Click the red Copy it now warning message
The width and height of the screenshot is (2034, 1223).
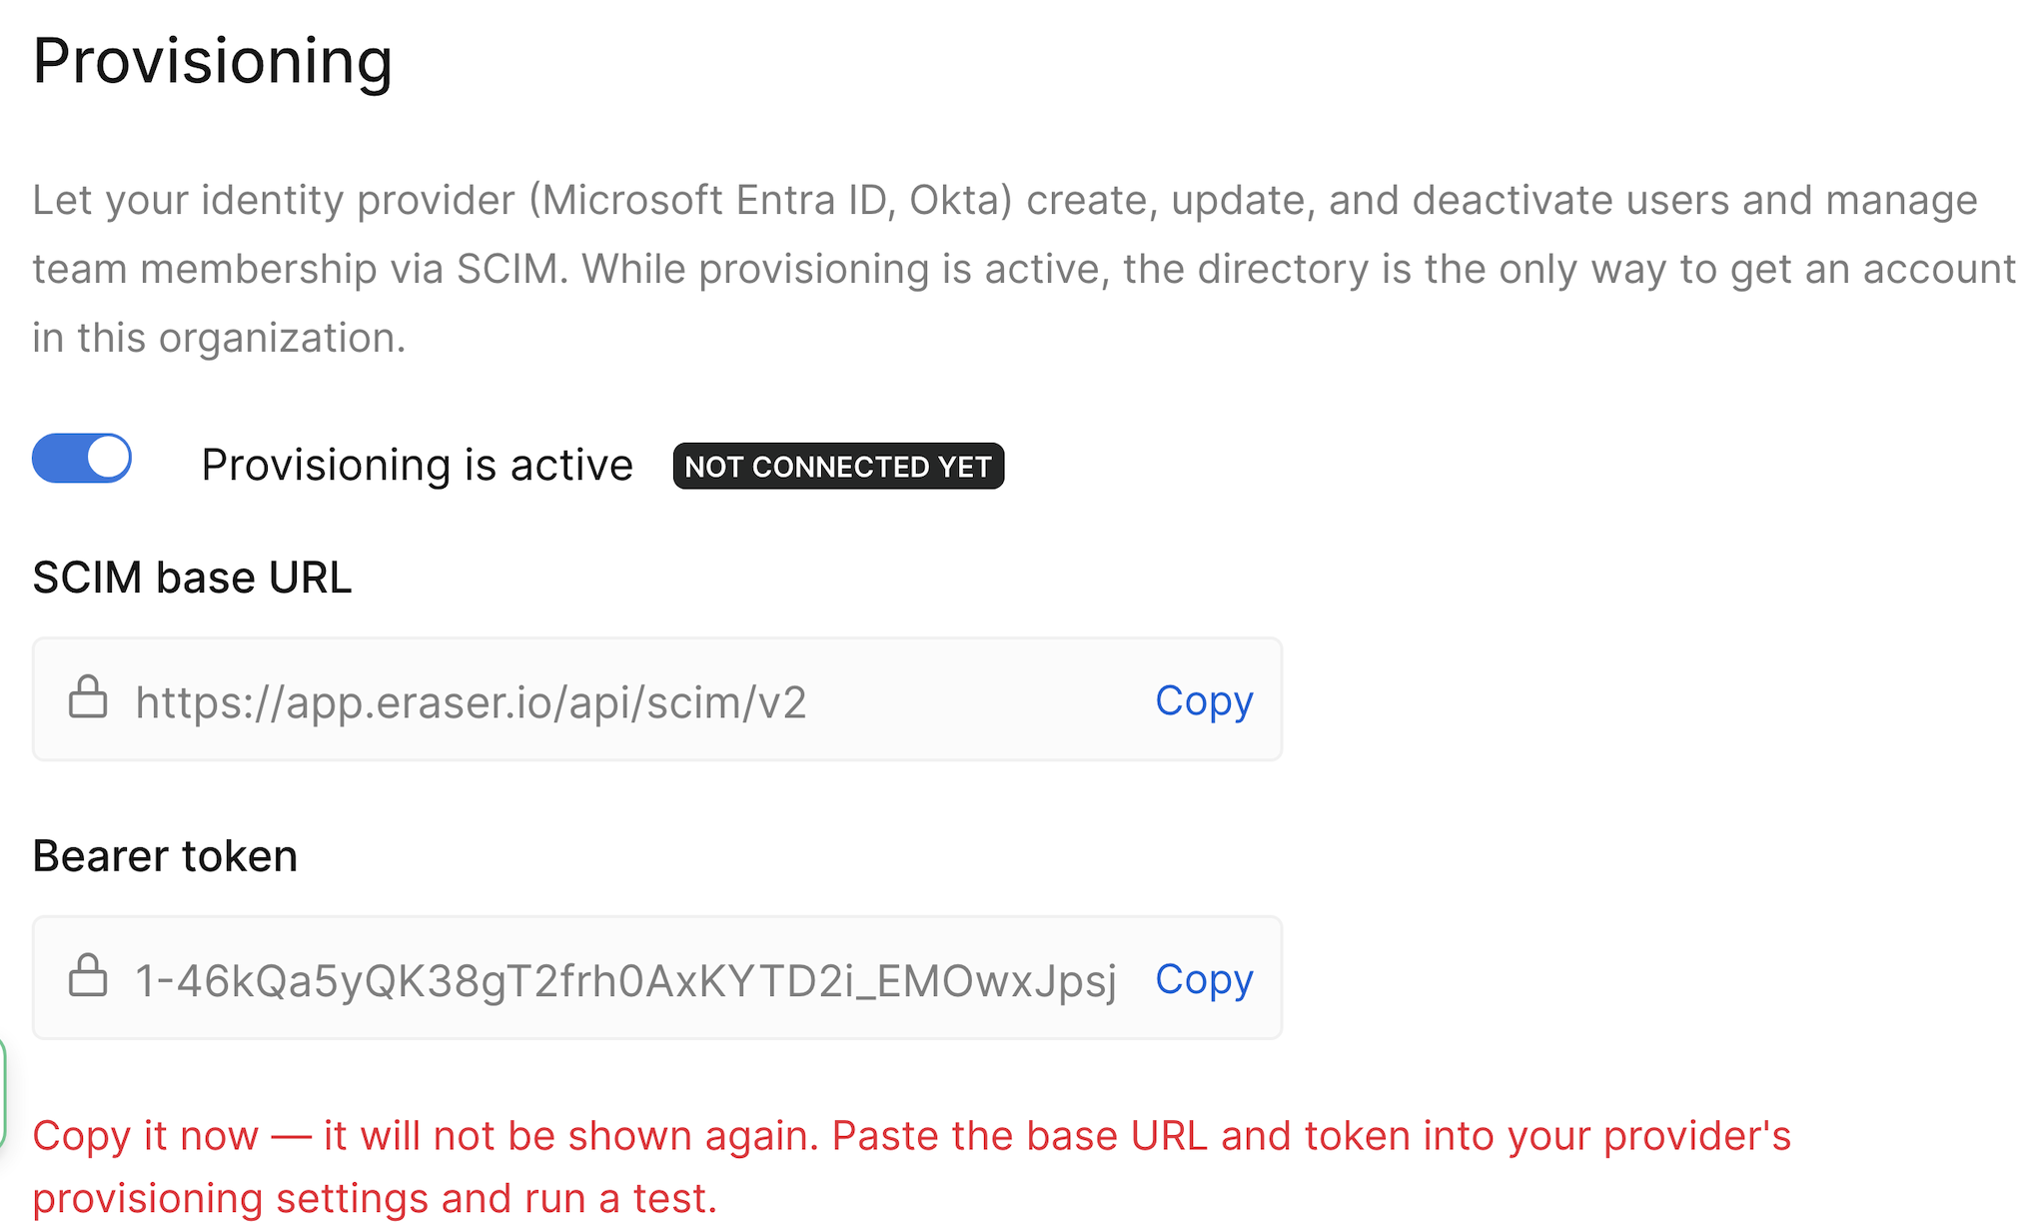(x=912, y=1167)
